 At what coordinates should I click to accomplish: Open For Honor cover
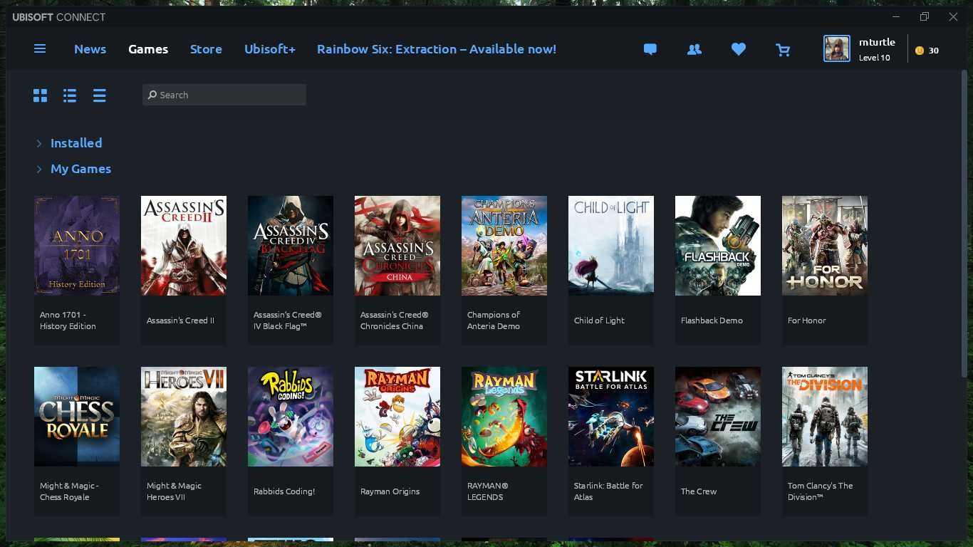click(x=825, y=246)
